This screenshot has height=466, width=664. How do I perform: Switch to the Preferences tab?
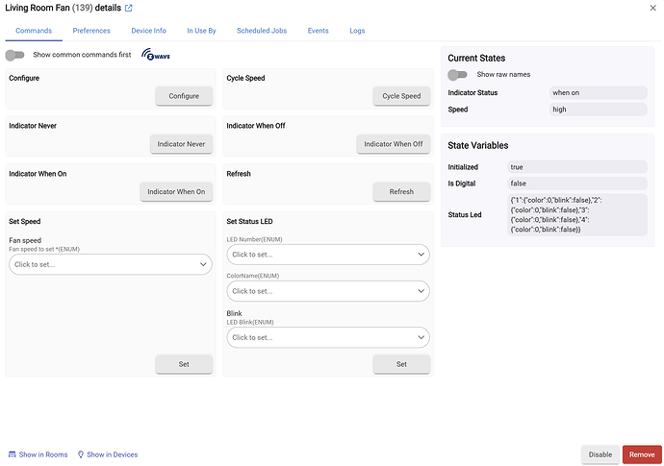91,31
